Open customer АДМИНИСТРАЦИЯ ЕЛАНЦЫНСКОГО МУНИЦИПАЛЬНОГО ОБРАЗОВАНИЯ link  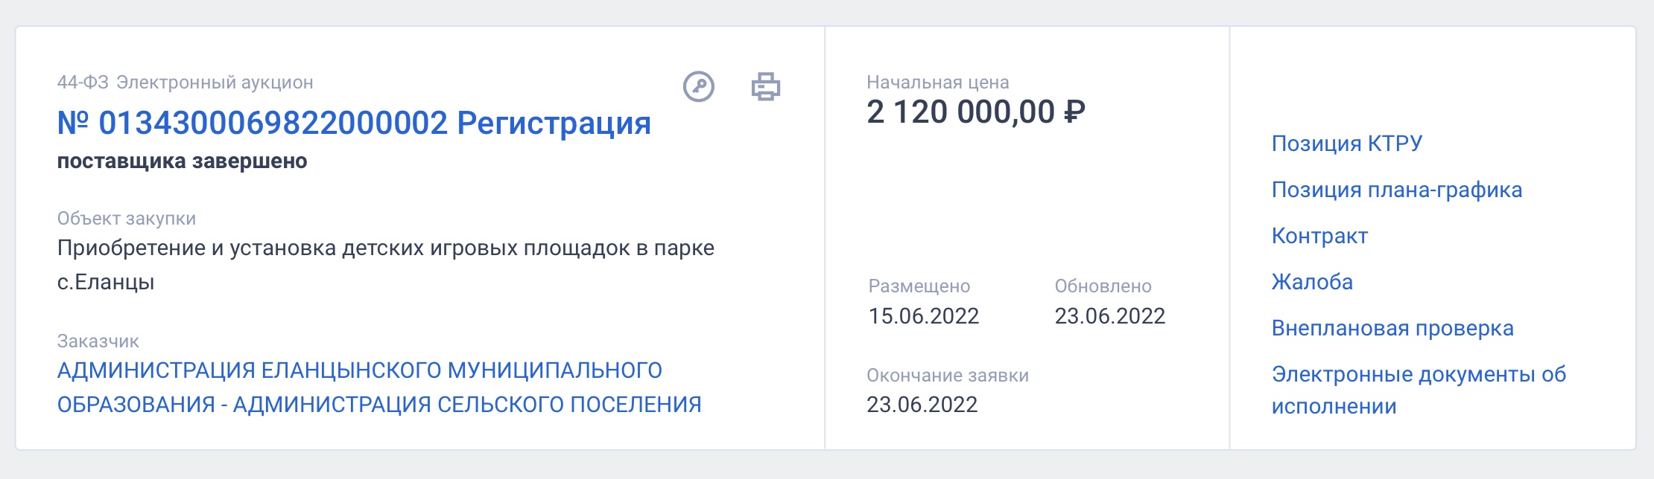pos(379,387)
